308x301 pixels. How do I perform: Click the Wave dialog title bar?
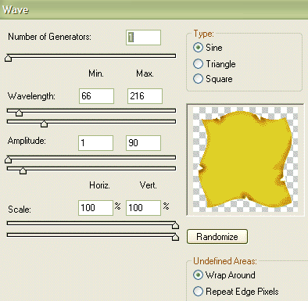(154, 9)
